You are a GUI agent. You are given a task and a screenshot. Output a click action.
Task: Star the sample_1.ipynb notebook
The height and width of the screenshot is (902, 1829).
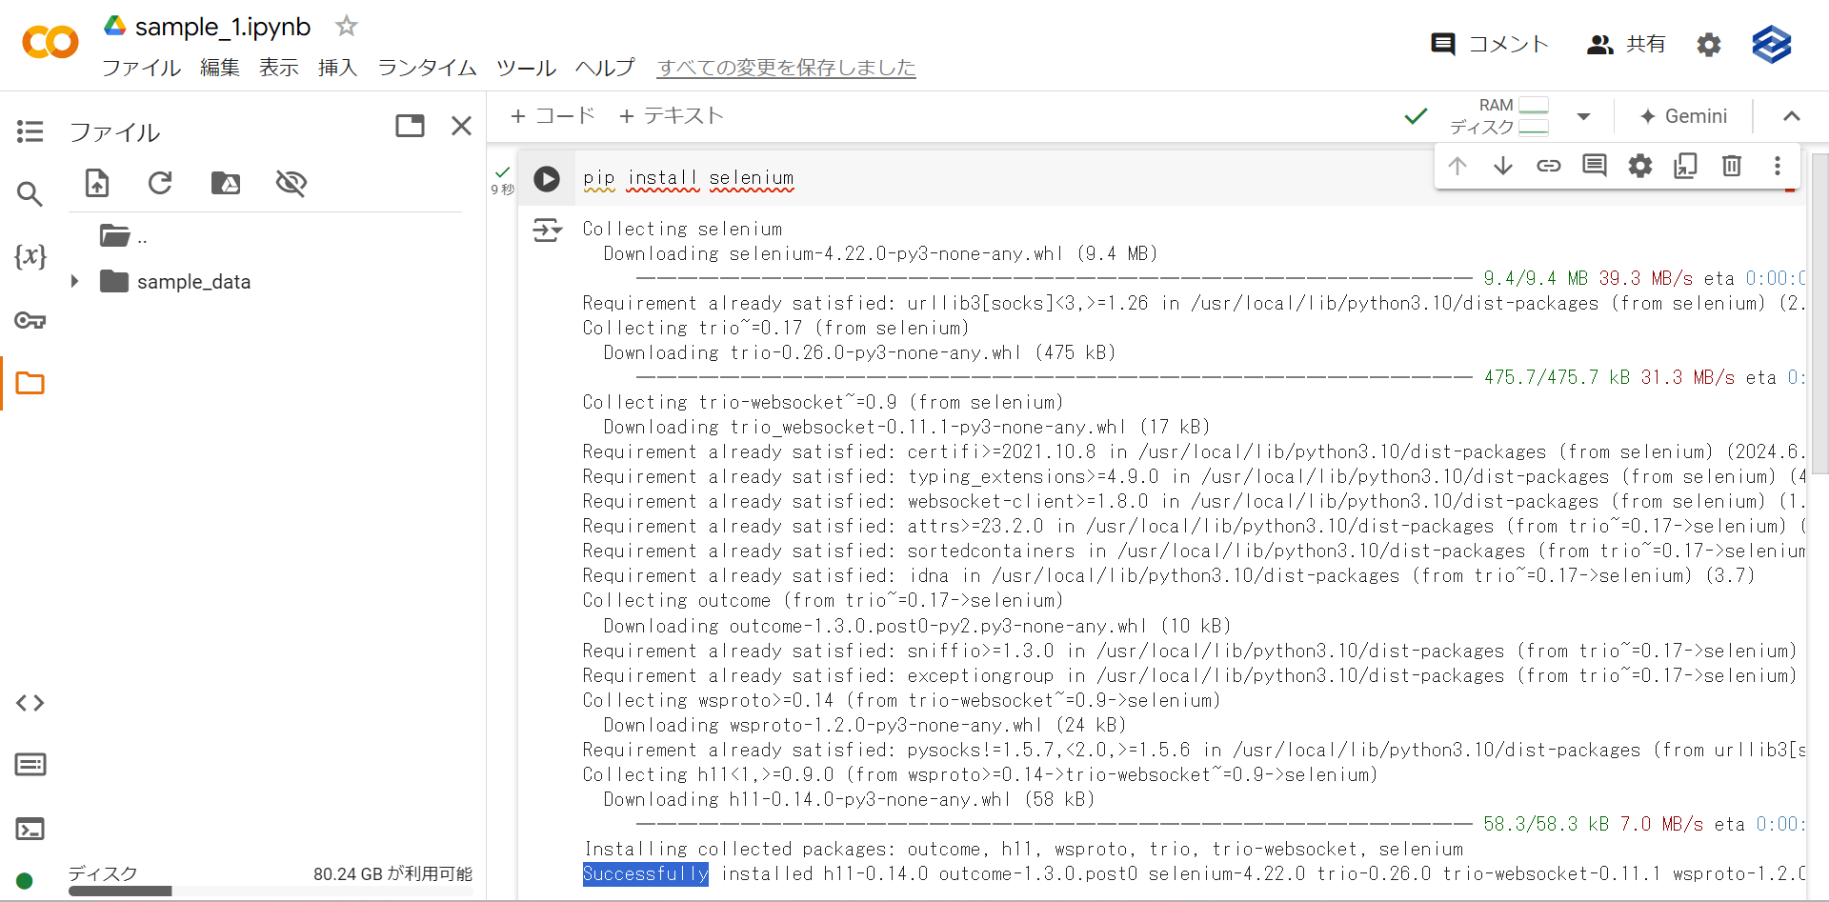tap(346, 26)
